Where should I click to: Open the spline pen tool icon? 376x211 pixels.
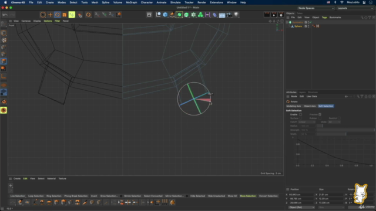pos(172,15)
